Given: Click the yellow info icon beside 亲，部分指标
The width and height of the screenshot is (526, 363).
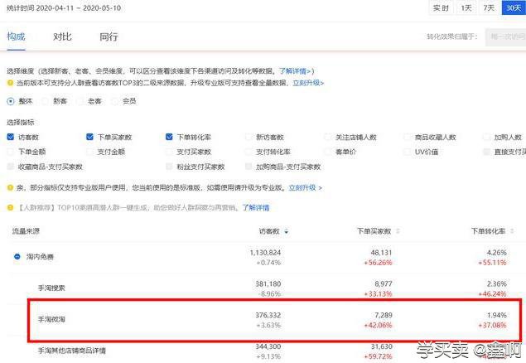Looking at the screenshot, I should click(x=10, y=187).
